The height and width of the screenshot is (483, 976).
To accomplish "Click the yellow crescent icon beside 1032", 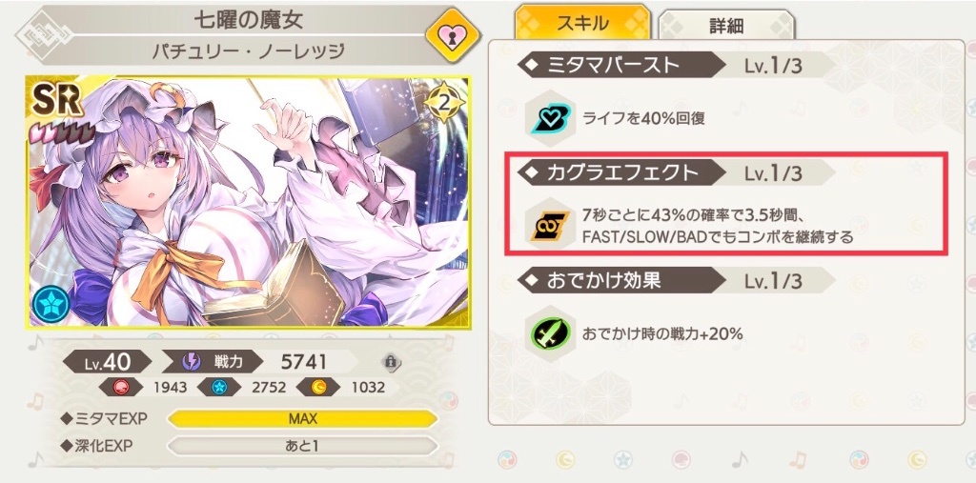I will coord(317,387).
